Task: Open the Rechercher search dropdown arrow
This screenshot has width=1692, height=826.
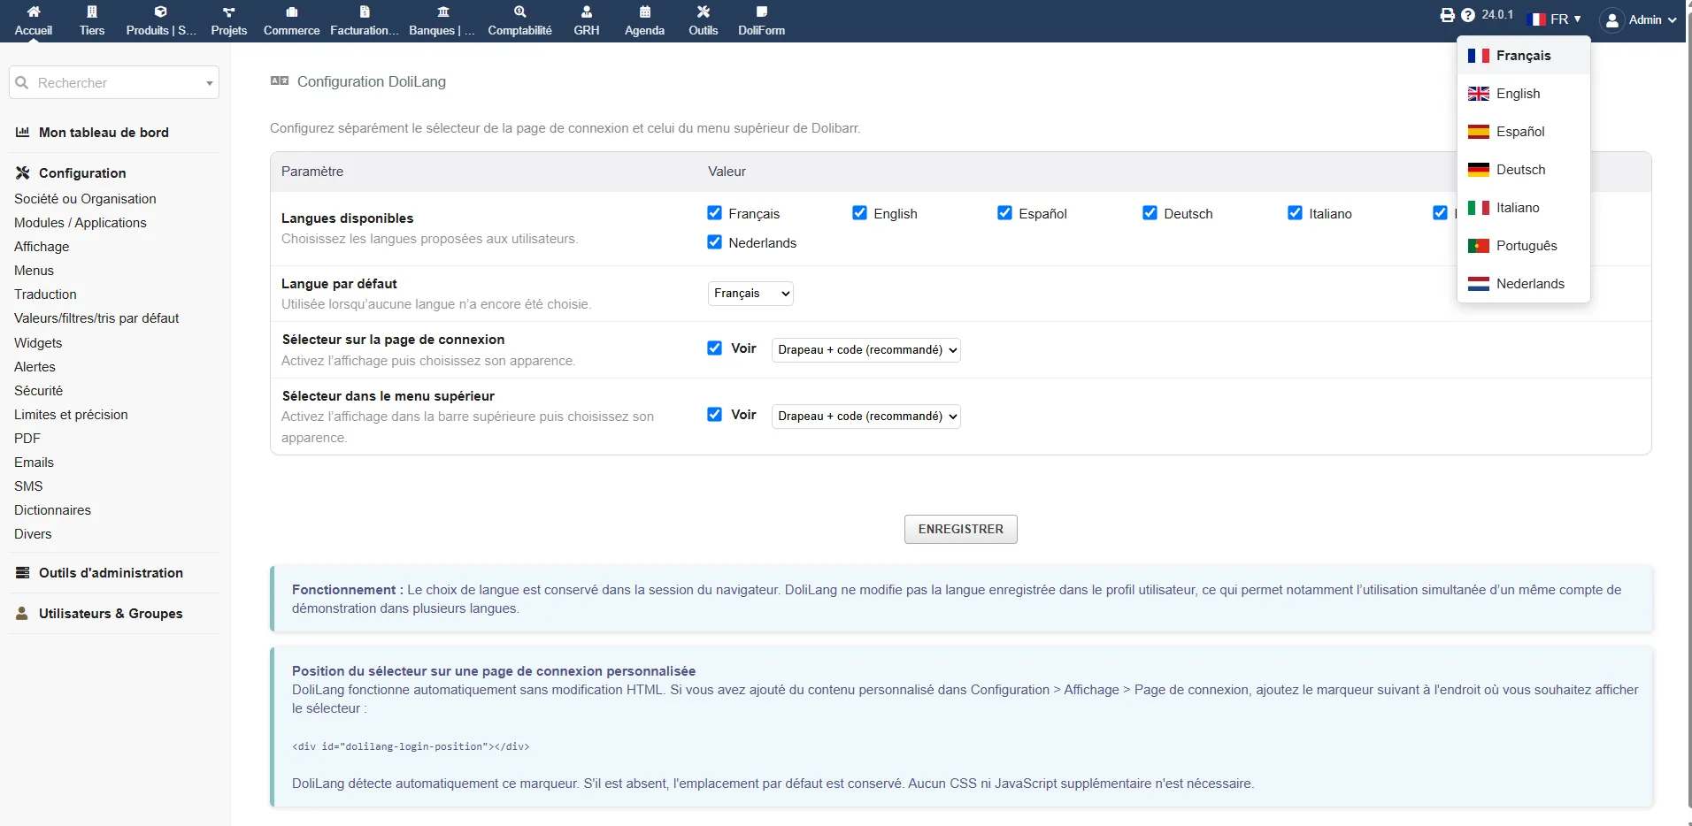Action: click(209, 83)
